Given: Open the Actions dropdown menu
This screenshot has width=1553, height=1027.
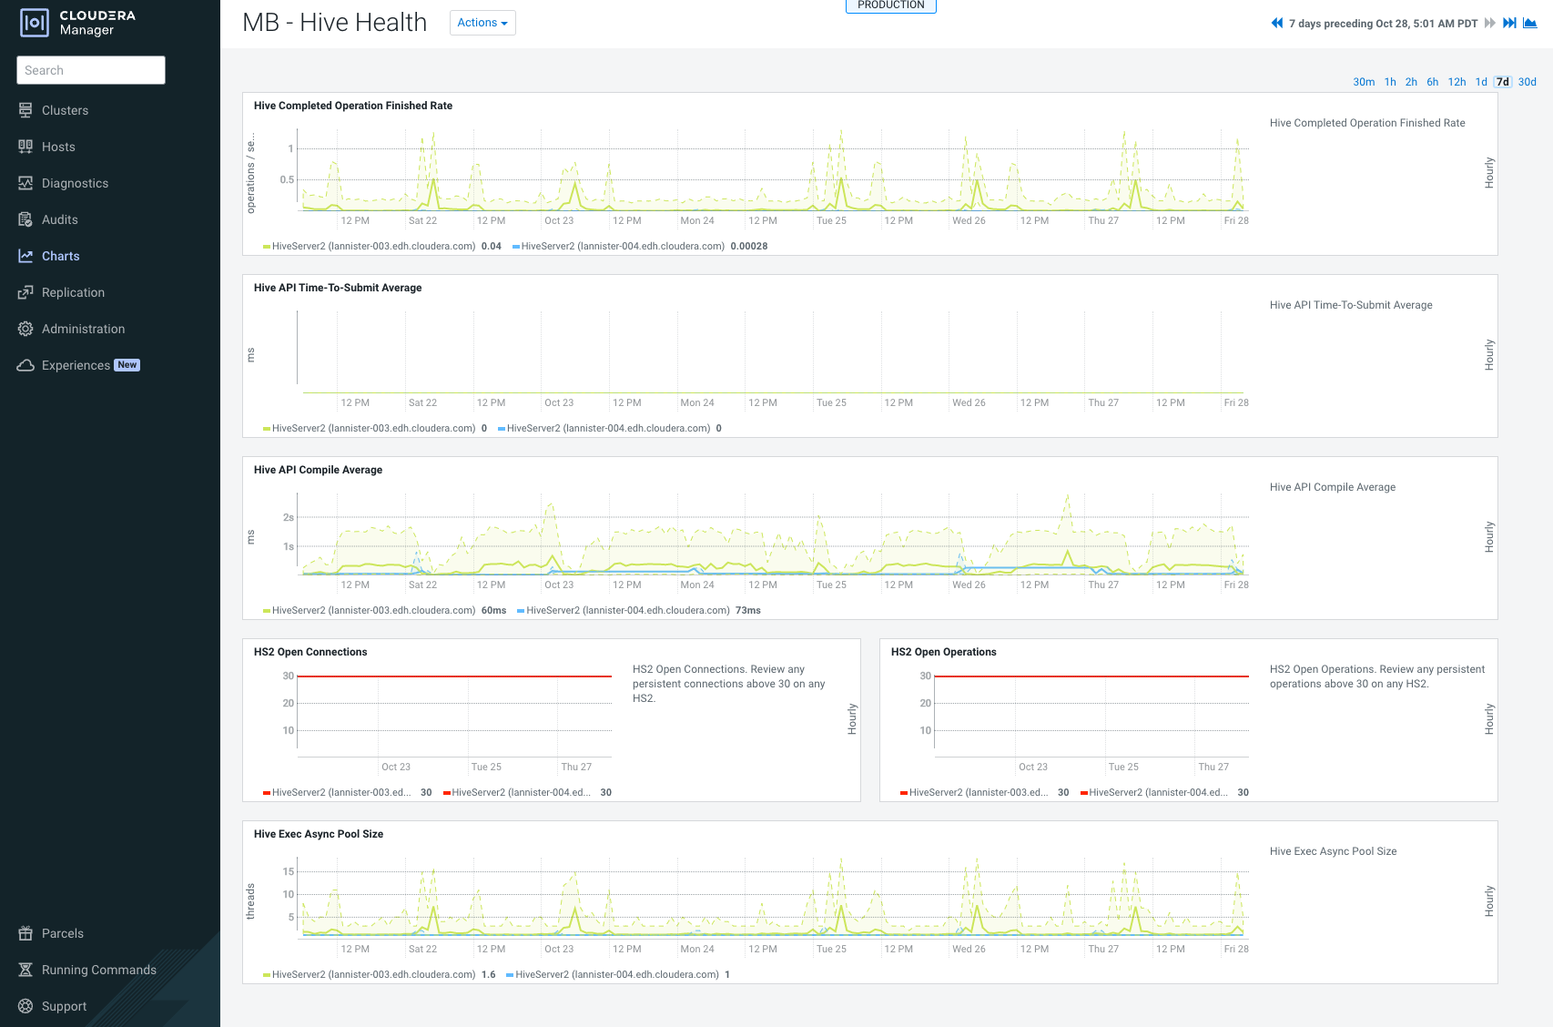Looking at the screenshot, I should pyautogui.click(x=482, y=23).
